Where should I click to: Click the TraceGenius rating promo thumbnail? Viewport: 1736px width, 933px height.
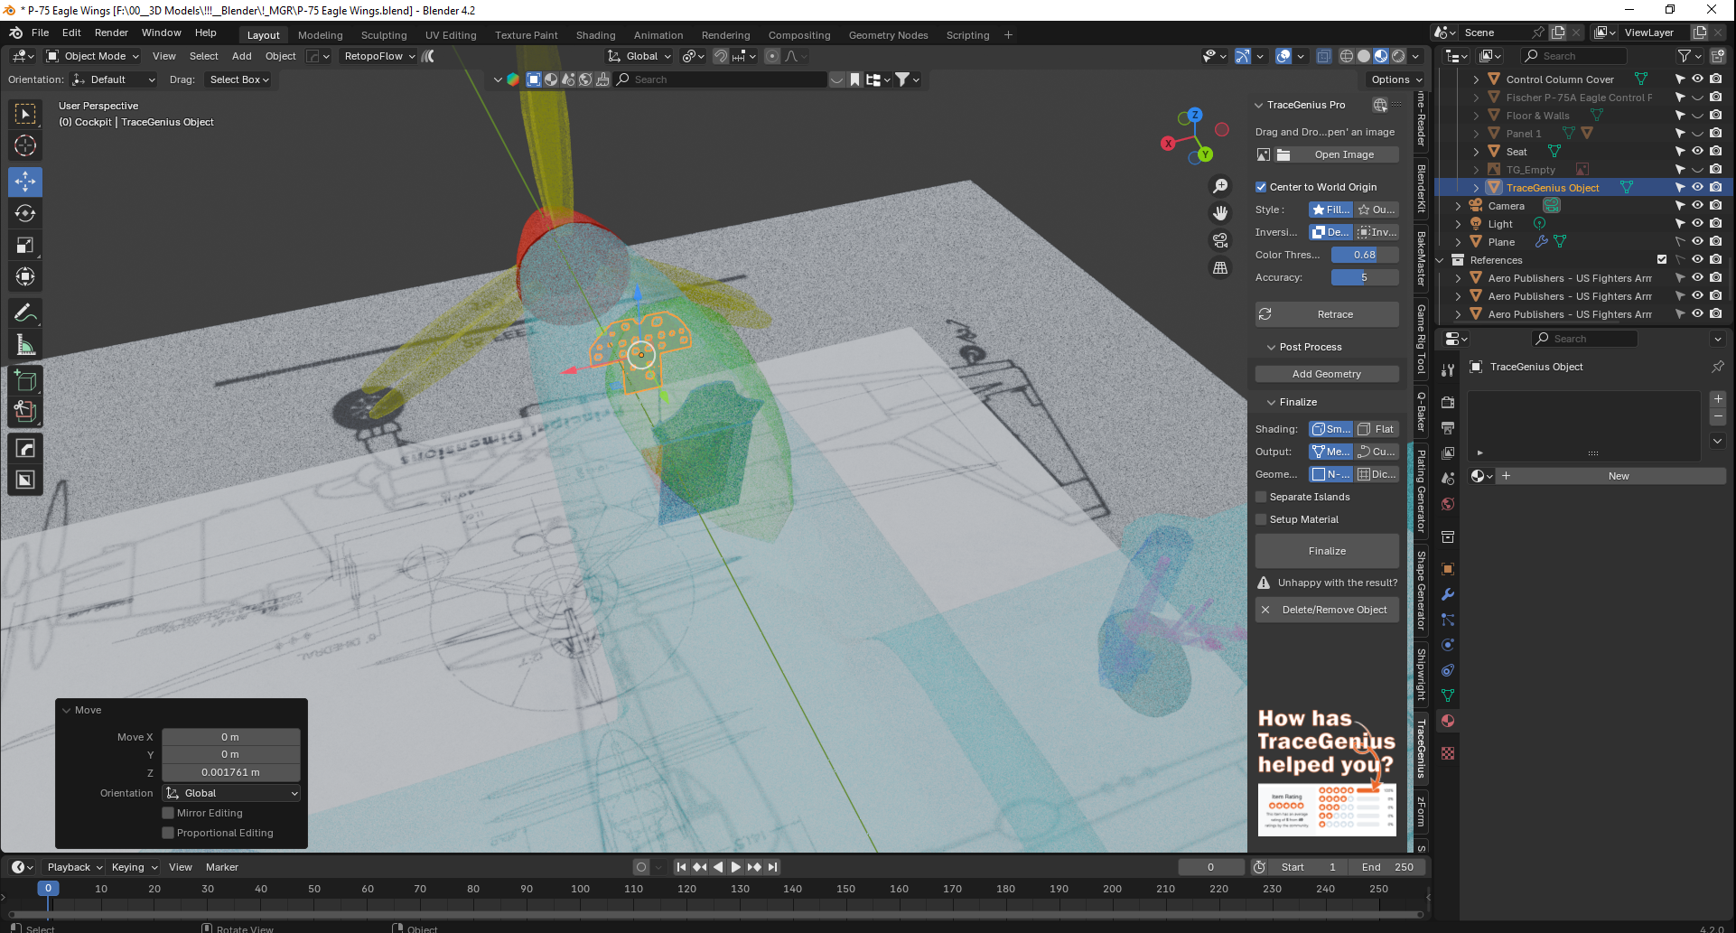tap(1327, 809)
